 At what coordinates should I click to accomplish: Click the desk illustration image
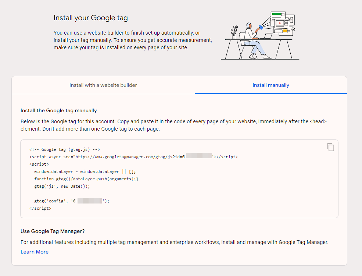[260, 36]
